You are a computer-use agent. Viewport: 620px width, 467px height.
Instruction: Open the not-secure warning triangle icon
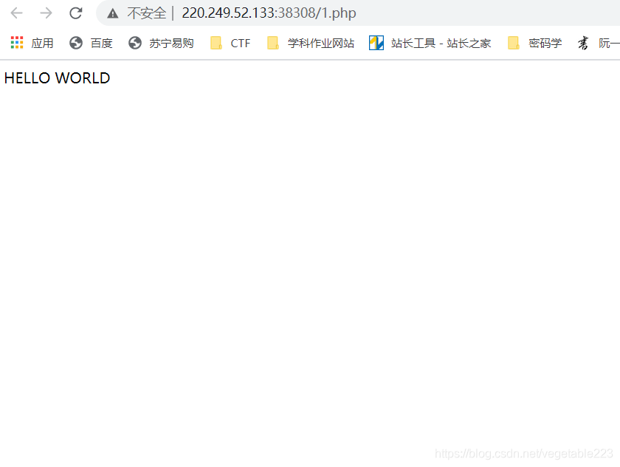pos(113,14)
